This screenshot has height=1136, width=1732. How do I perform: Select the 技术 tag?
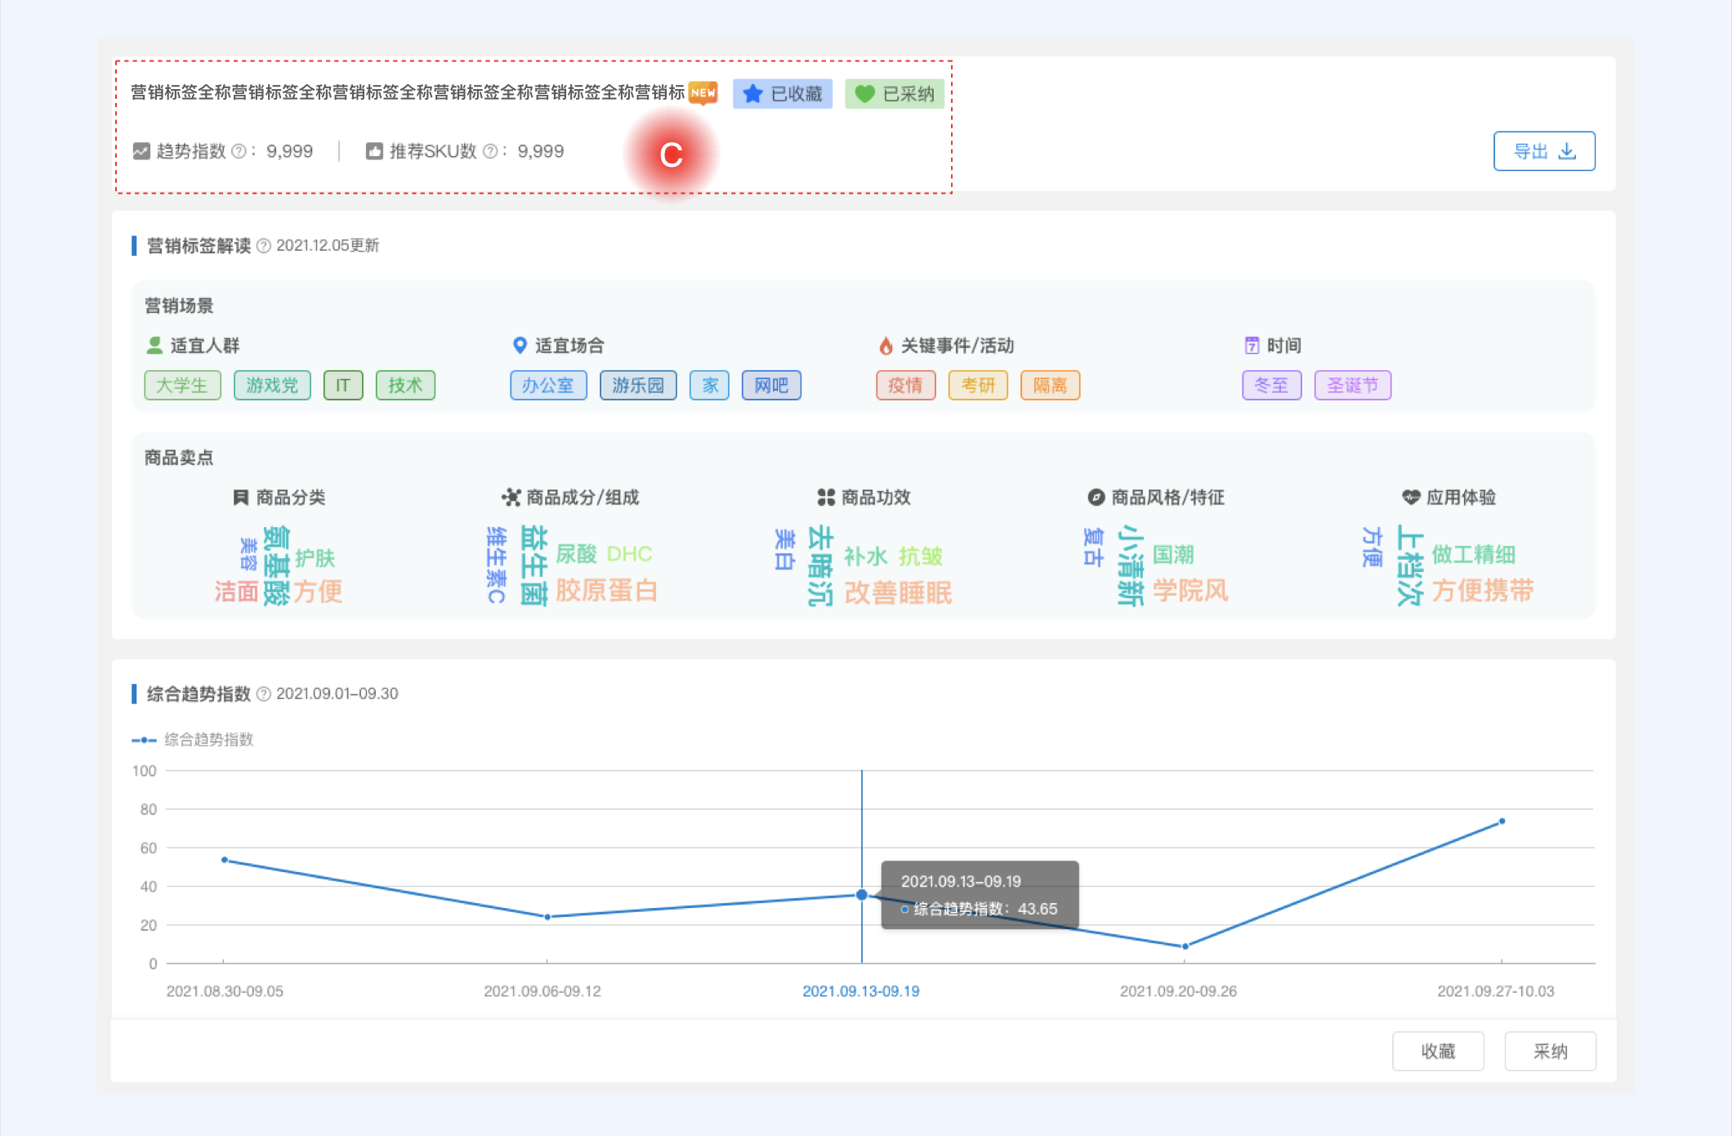[405, 385]
